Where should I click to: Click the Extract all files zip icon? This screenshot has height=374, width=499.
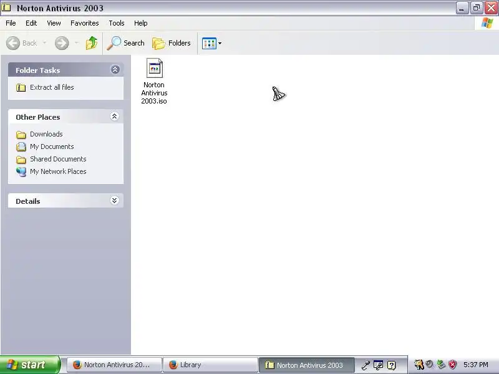pyautogui.click(x=21, y=87)
